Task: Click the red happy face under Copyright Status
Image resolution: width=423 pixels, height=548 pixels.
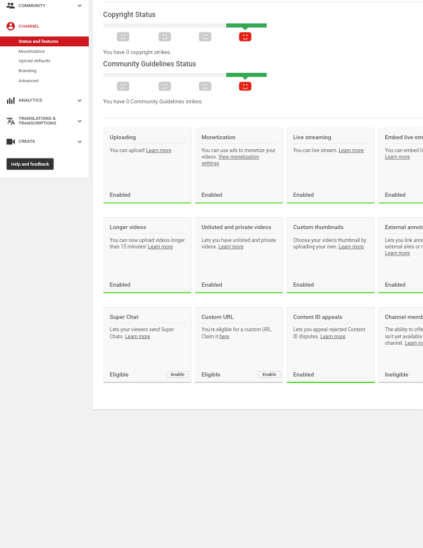Action: 245,37
